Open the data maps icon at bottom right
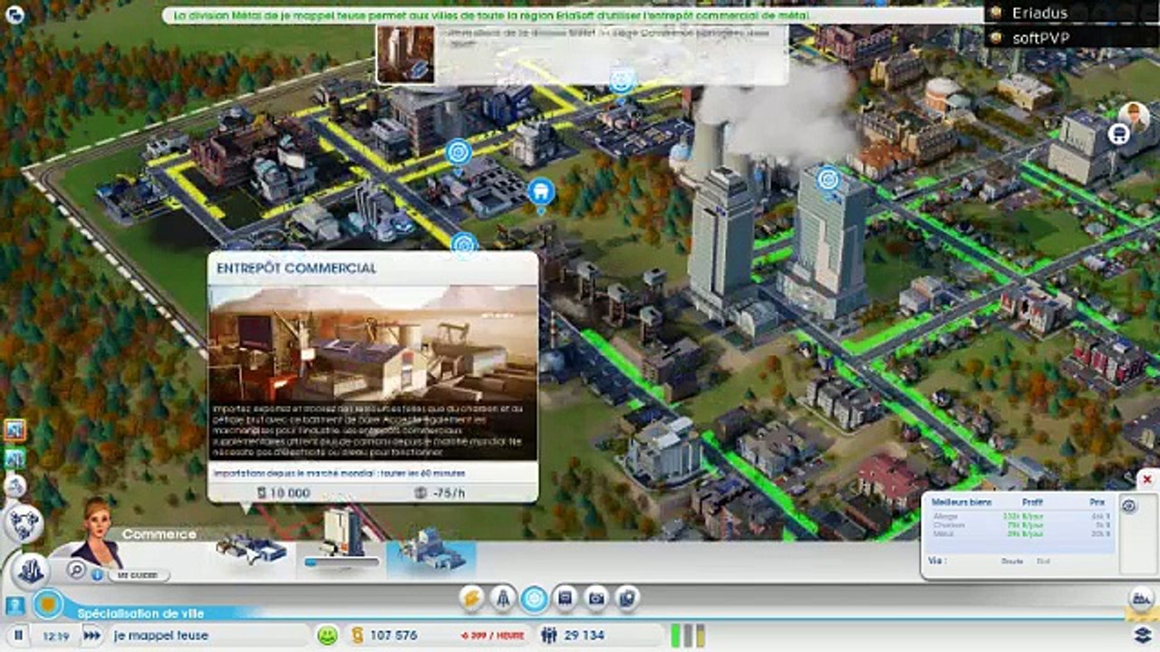This screenshot has height=652, width=1160. [x=1141, y=598]
